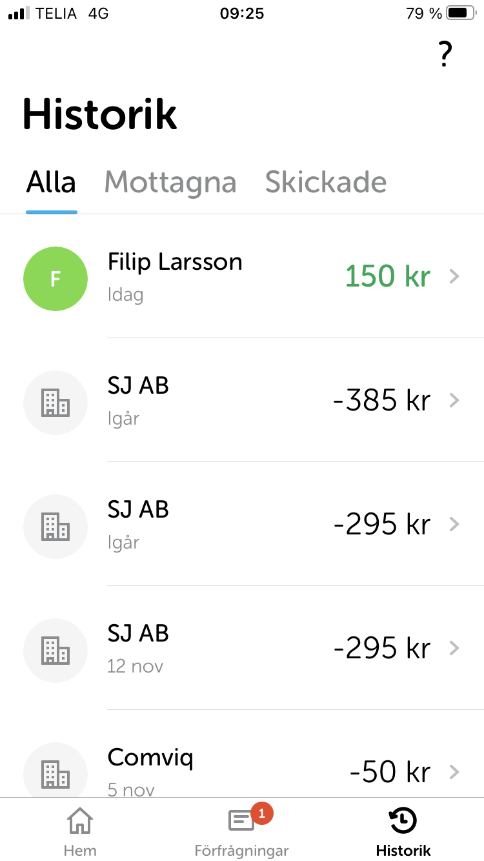Tap the Comviq company building icon
The height and width of the screenshot is (861, 484).
tap(55, 773)
